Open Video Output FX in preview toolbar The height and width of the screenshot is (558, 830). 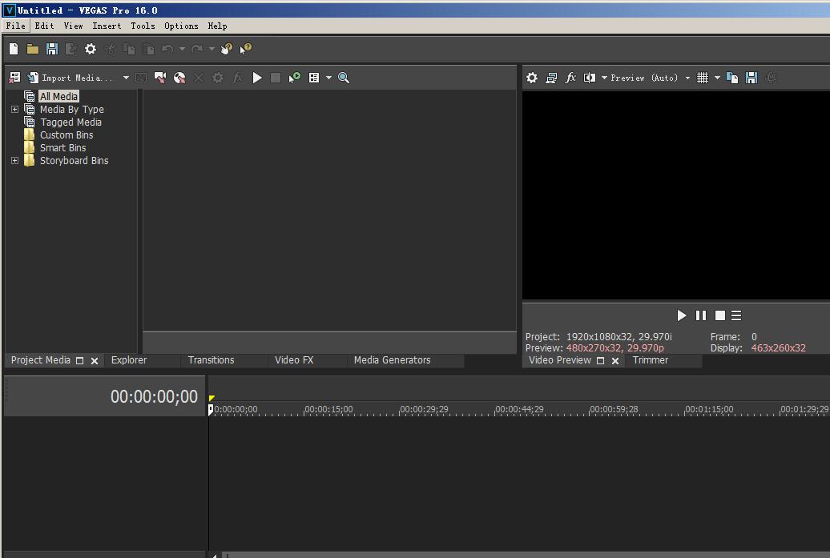tap(570, 78)
